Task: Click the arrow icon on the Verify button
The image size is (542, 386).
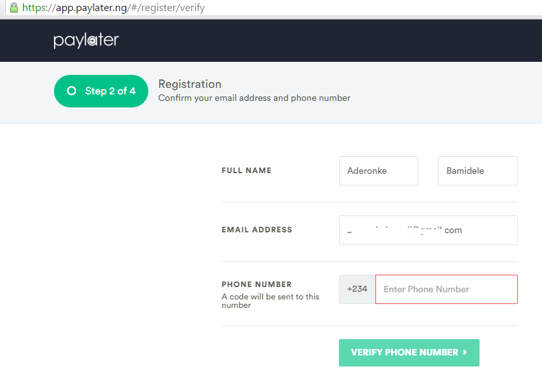Action: coord(465,352)
